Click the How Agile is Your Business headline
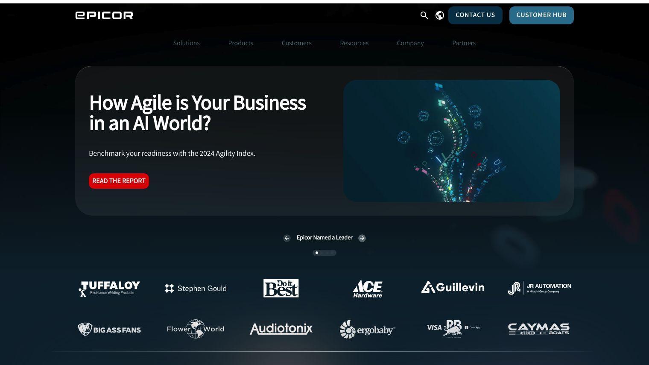649x365 pixels. pos(197,113)
